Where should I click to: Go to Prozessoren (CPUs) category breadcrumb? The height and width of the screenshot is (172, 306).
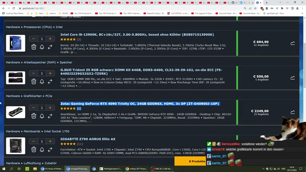pos(37,27)
